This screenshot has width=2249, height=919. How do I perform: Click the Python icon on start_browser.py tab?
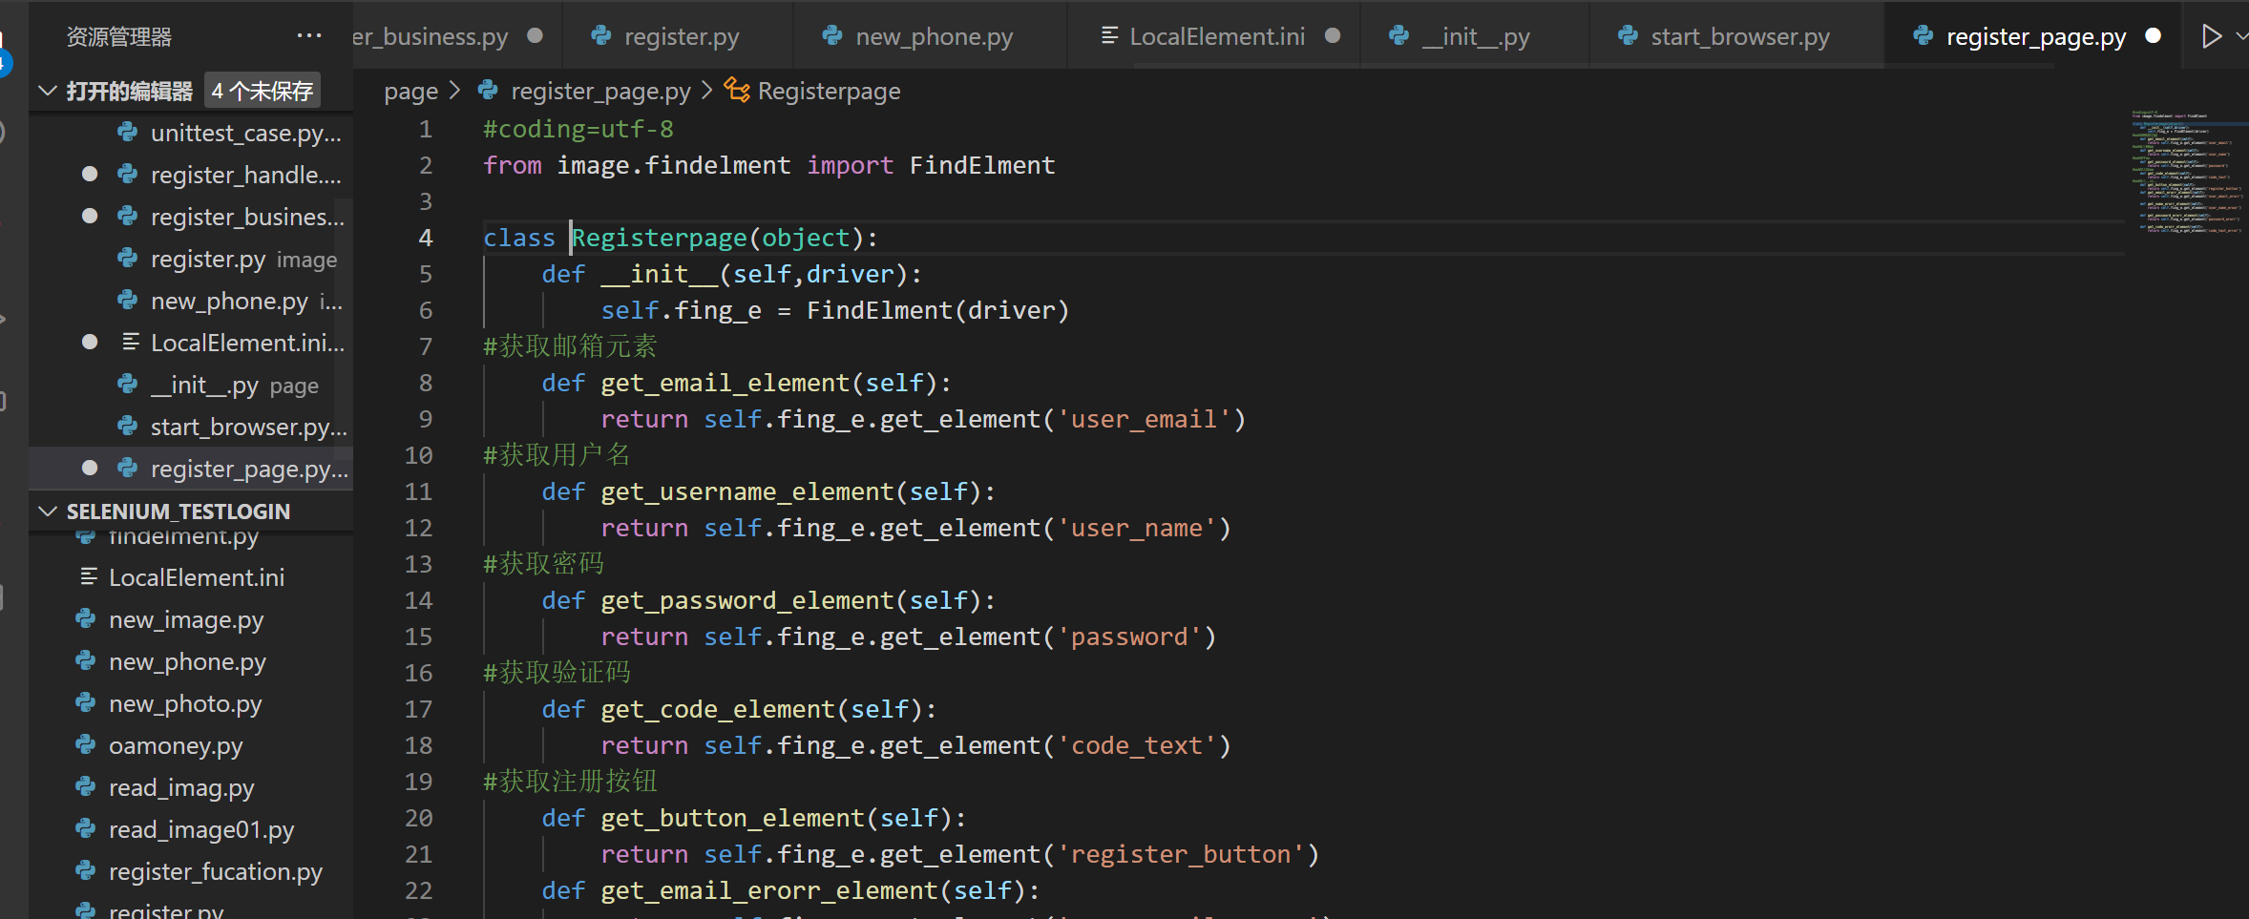(x=1629, y=36)
